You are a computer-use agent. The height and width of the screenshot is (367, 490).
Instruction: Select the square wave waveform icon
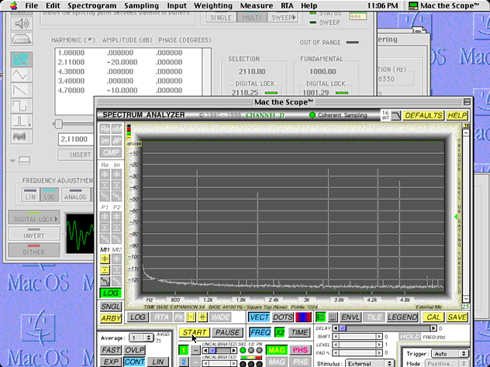pos(22,105)
